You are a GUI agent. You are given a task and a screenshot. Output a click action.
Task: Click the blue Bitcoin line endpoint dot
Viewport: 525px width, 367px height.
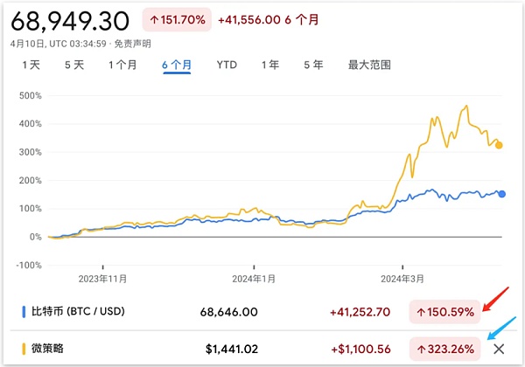[x=502, y=193]
